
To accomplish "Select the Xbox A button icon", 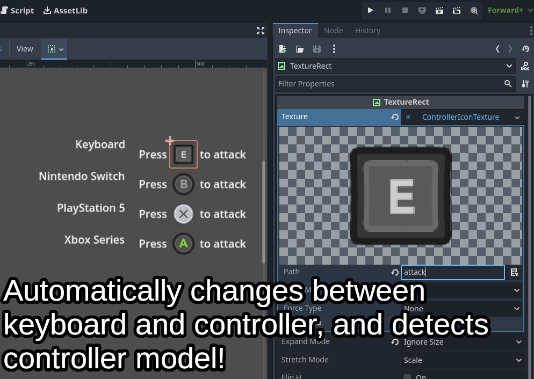I will point(184,244).
